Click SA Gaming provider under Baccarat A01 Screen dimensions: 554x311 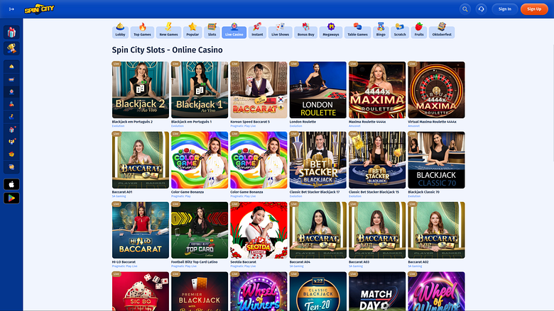pyautogui.click(x=119, y=196)
